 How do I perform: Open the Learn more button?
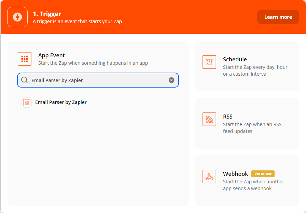[278, 17]
